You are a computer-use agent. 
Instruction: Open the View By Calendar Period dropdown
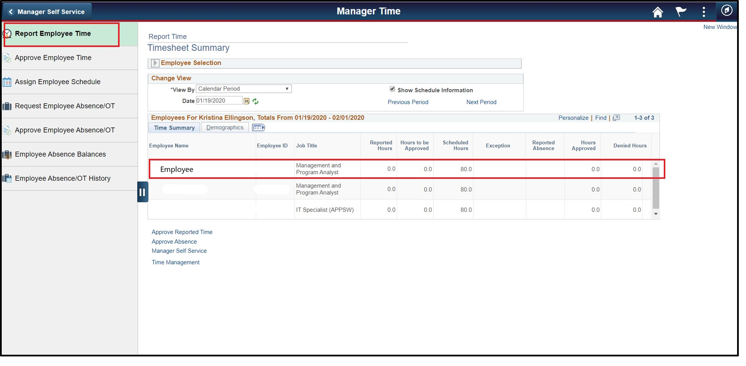pyautogui.click(x=287, y=89)
